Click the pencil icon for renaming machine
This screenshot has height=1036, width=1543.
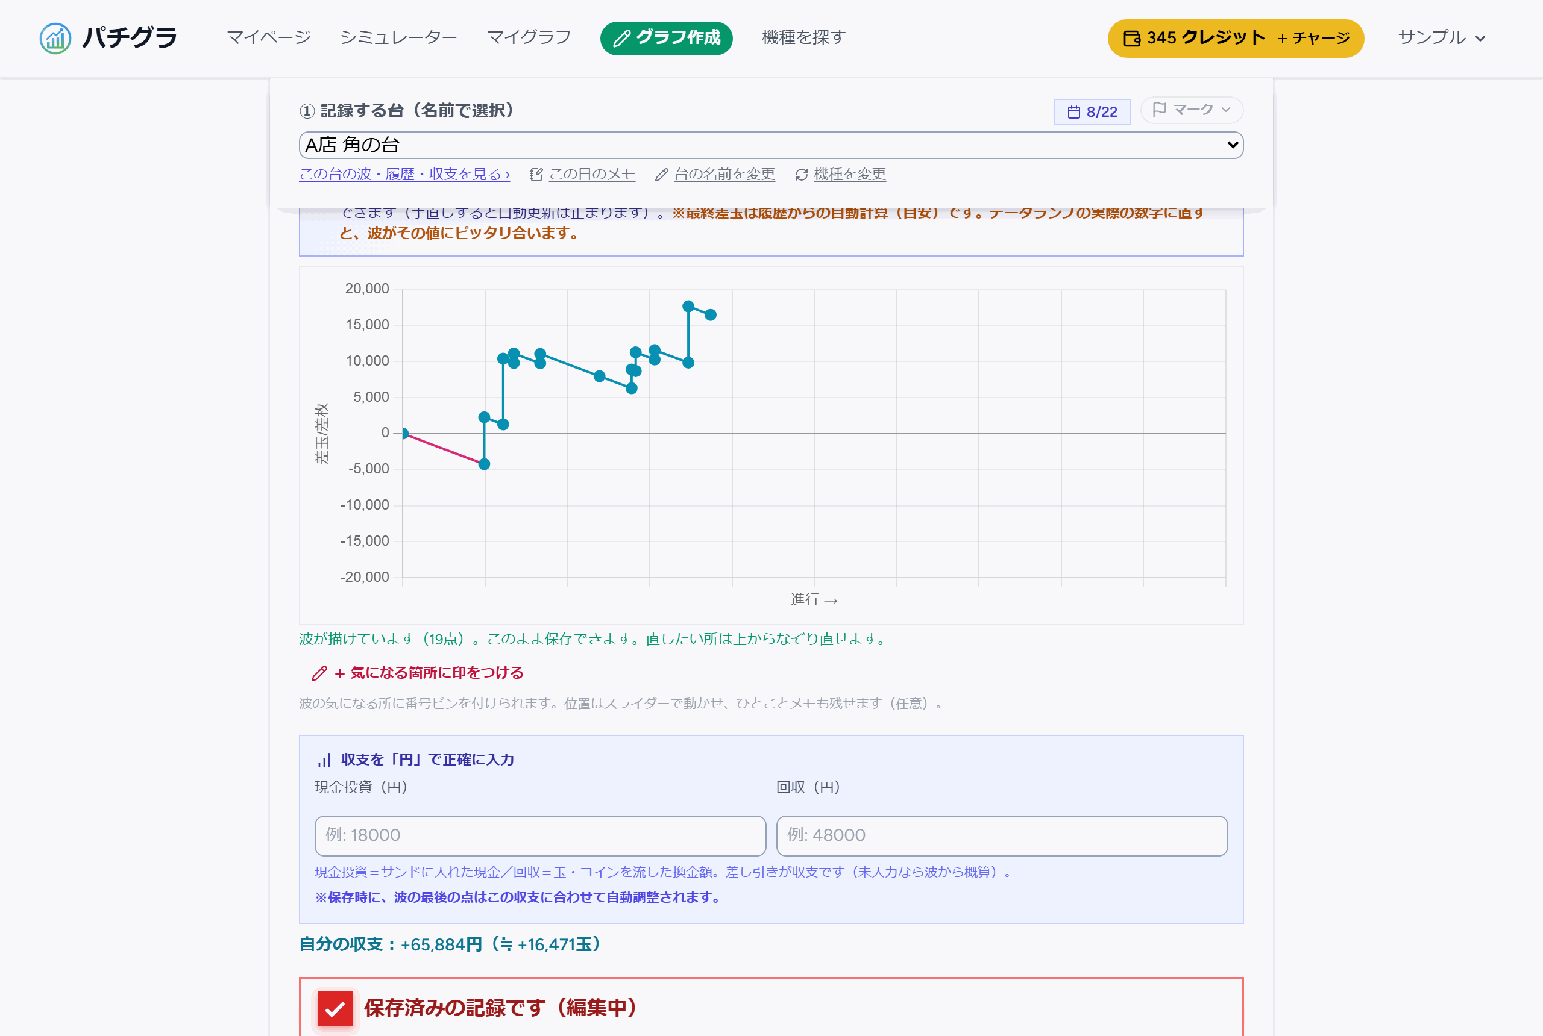pos(661,175)
